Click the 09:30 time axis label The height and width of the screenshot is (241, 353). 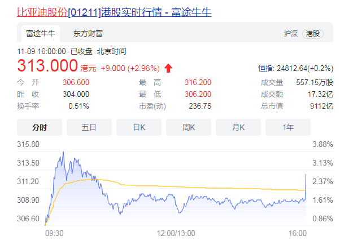pos(54,233)
